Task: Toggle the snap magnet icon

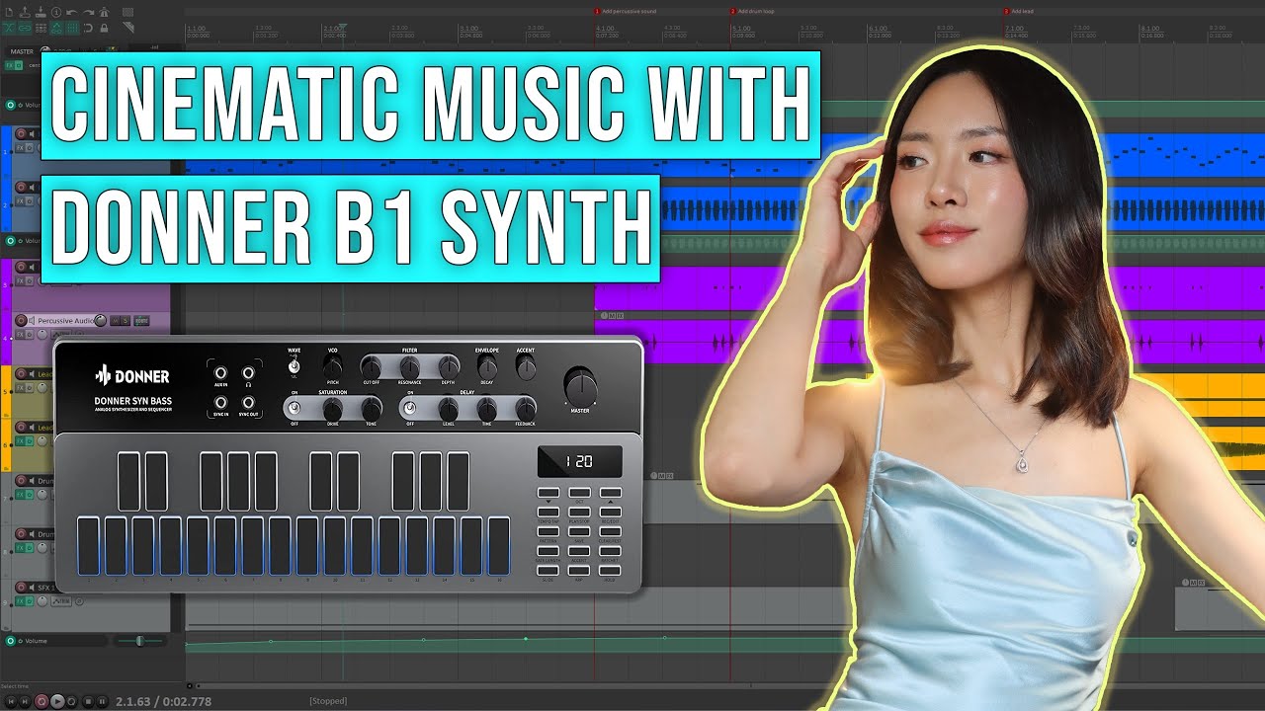Action: [x=88, y=28]
